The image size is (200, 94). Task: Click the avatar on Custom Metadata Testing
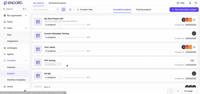click(194, 34)
